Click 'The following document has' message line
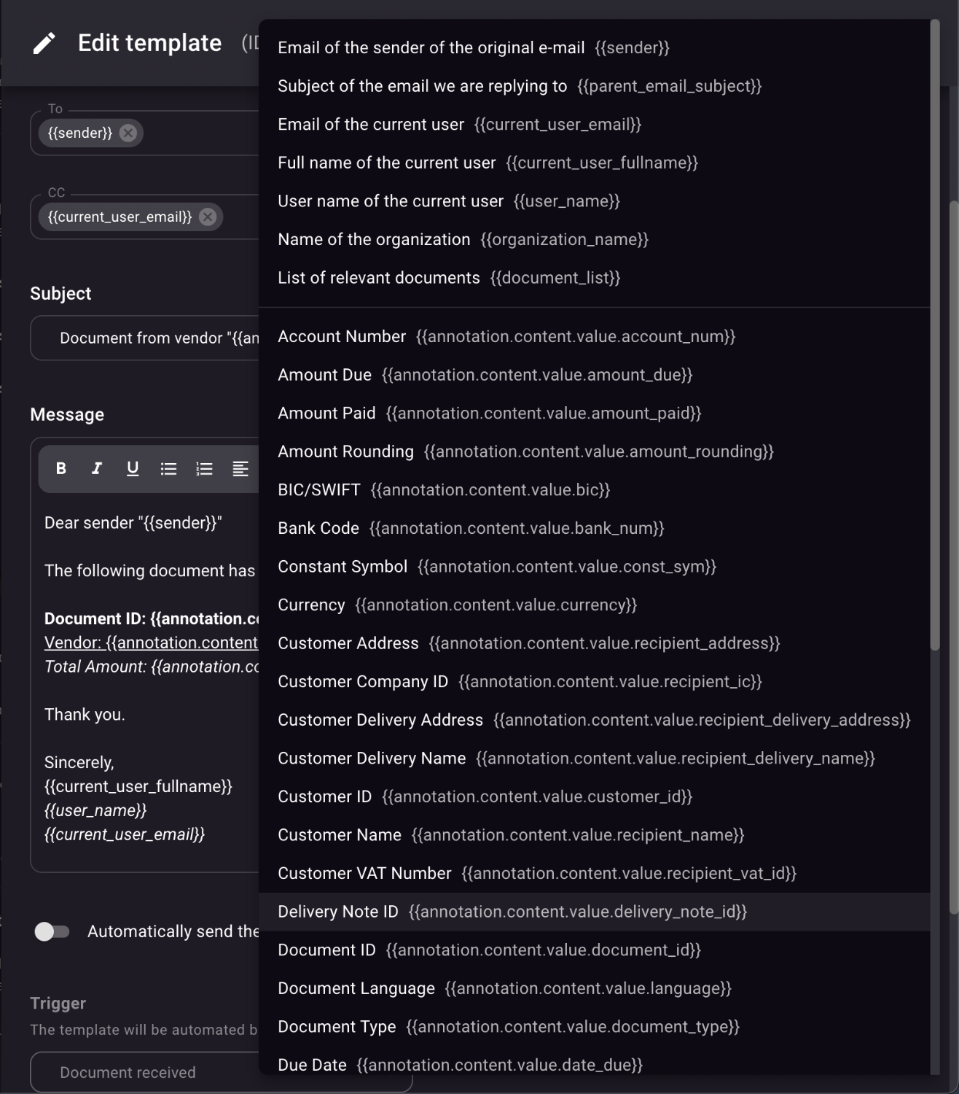 point(149,571)
